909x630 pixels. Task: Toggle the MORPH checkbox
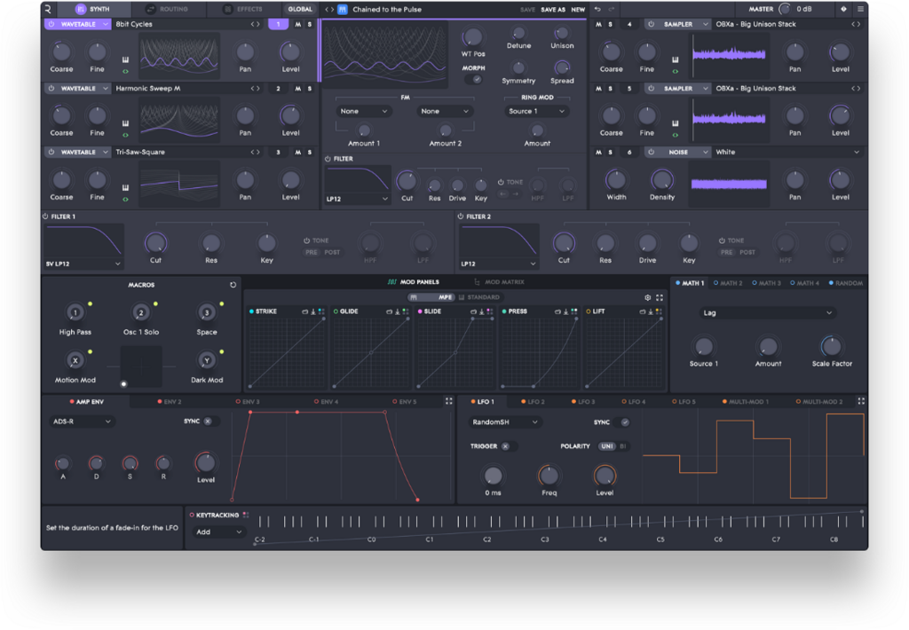476,79
